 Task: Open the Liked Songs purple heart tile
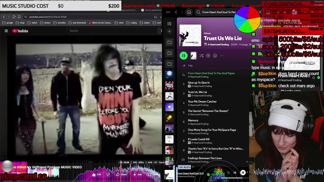169,107
